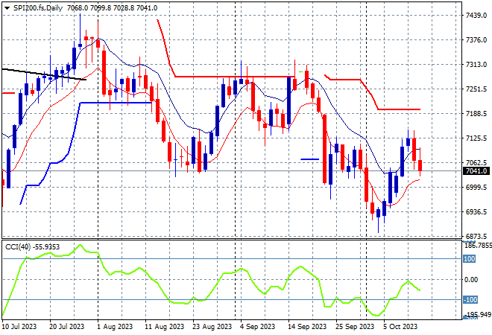Click the CCI 0.00 axis label
The height and width of the screenshot is (335, 492).
(x=471, y=279)
